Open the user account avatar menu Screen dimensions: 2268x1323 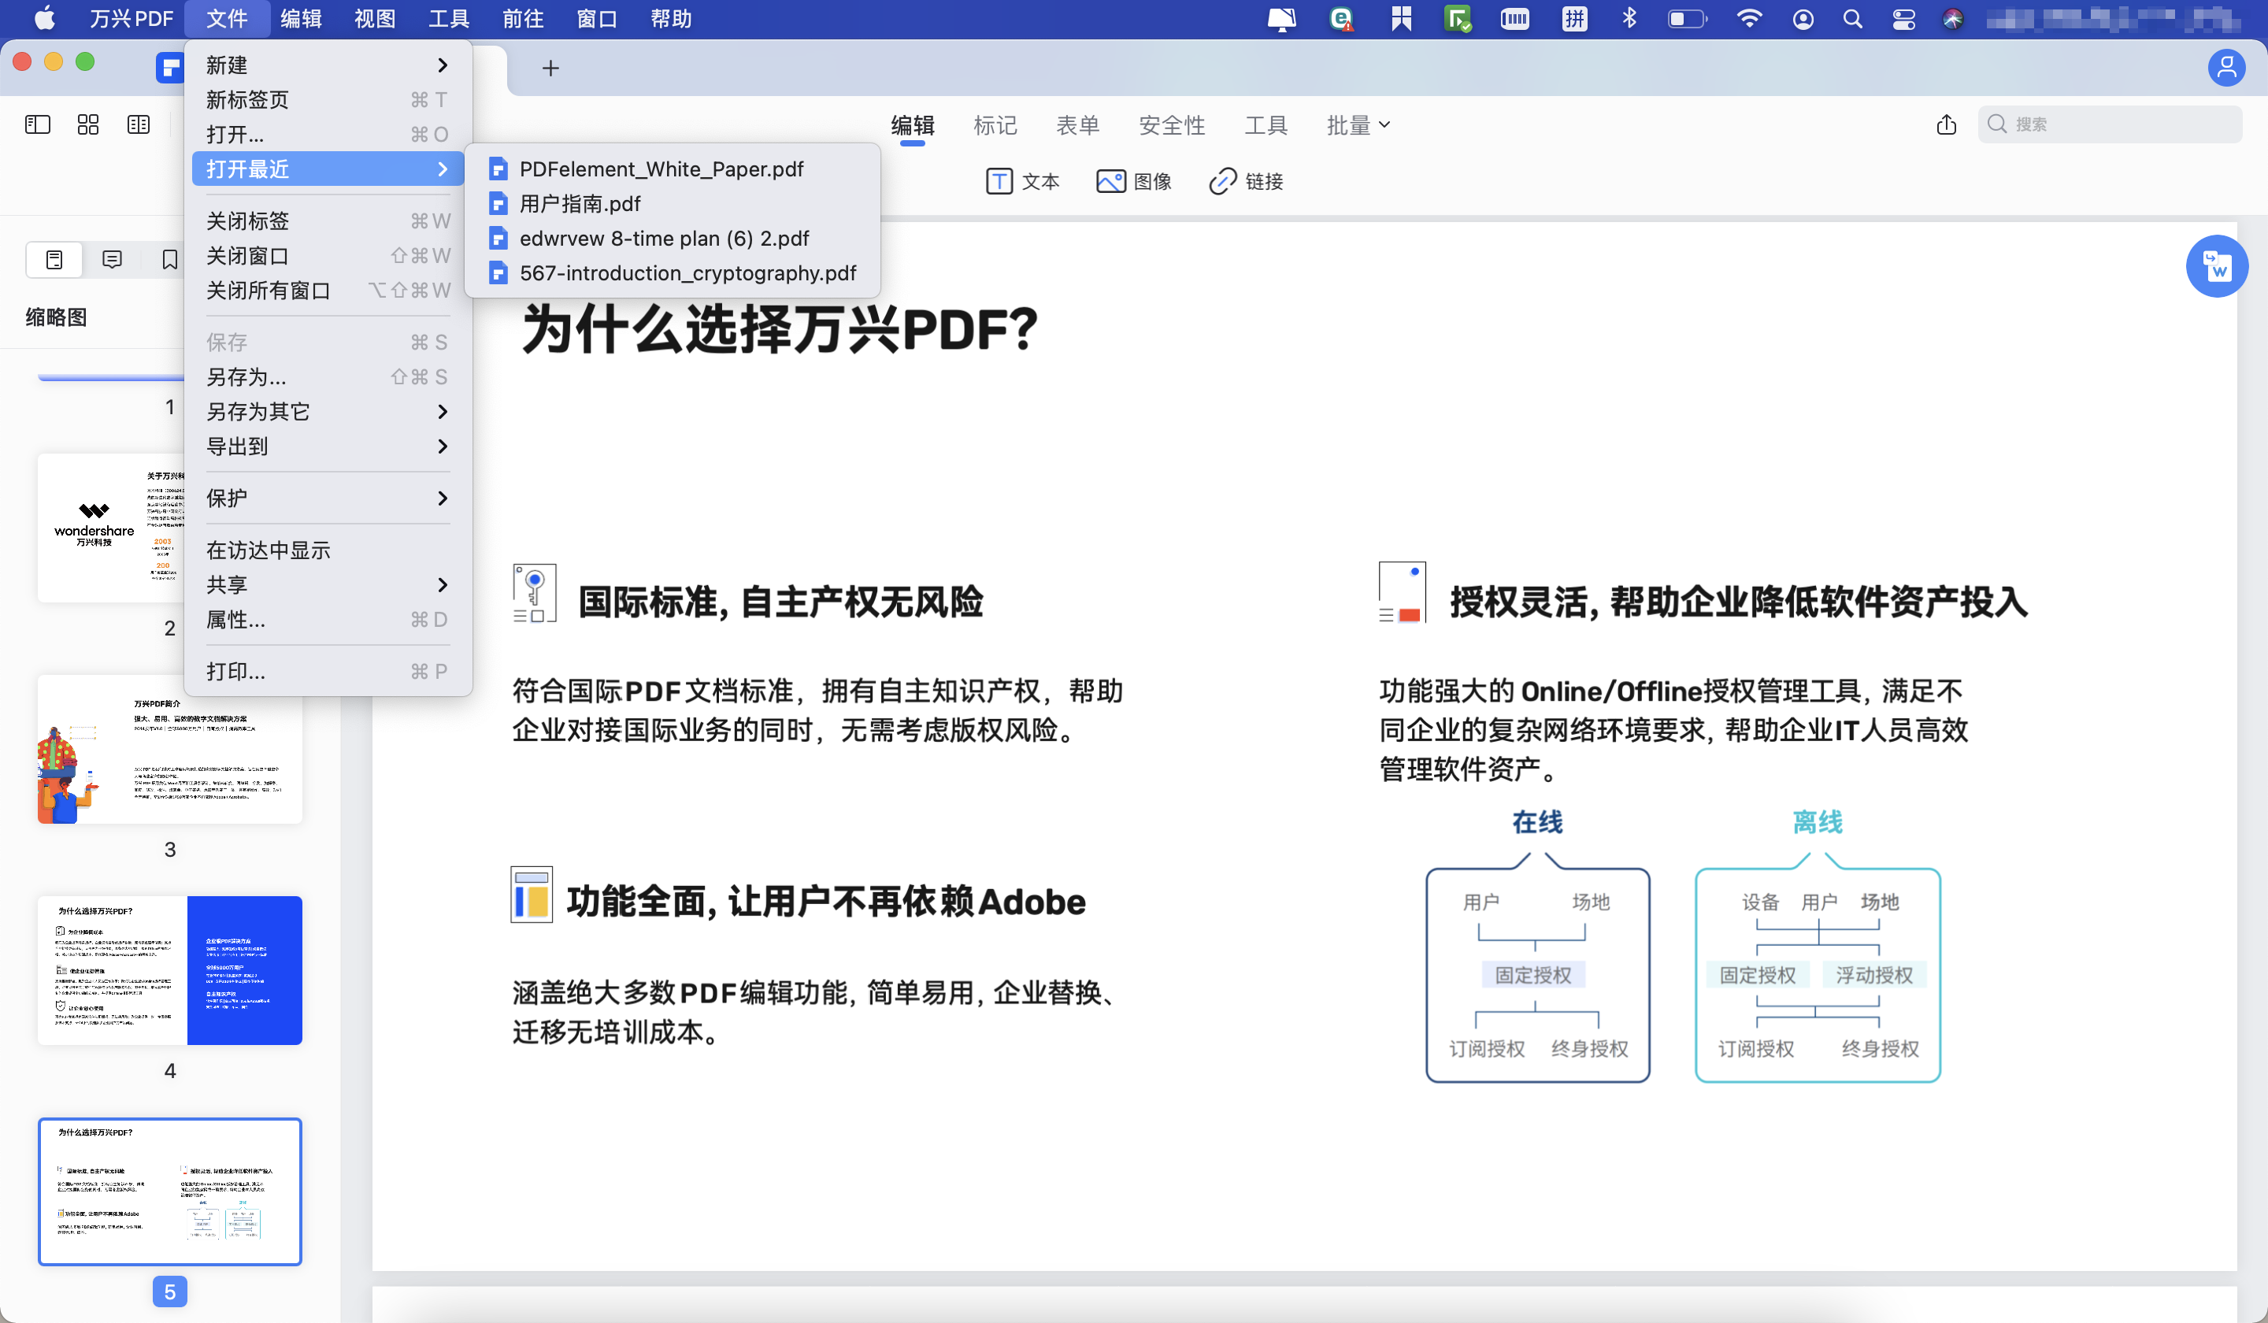pyautogui.click(x=2226, y=68)
